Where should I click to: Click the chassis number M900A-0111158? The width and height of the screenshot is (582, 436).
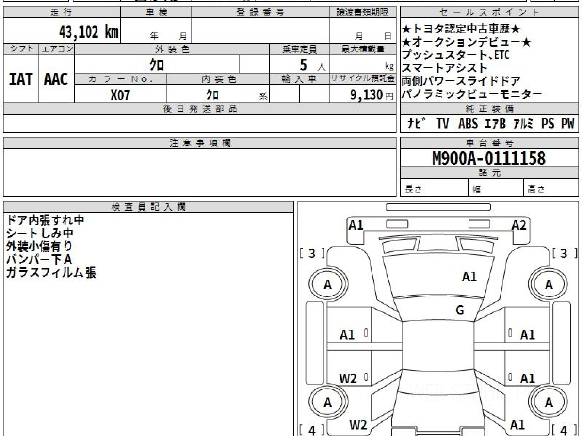(x=489, y=158)
